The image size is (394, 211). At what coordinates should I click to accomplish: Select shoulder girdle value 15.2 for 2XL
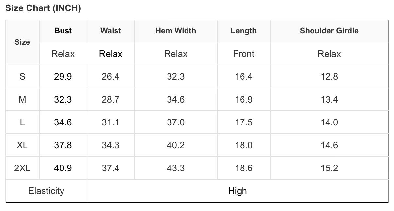tap(329, 168)
